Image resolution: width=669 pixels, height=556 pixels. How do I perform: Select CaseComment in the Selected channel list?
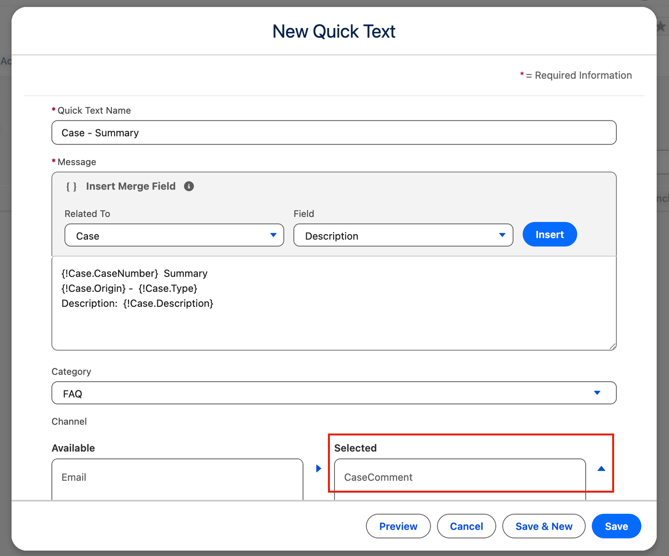click(x=378, y=477)
